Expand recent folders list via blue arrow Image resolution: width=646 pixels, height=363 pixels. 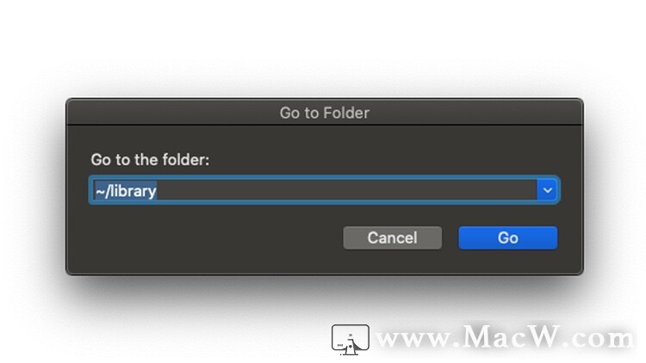click(x=548, y=190)
